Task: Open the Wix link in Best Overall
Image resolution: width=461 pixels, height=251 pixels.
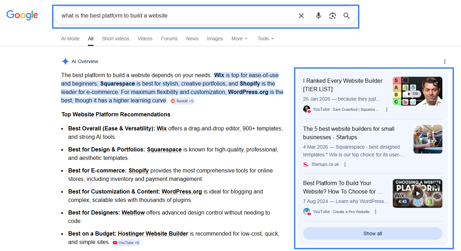Action: point(161,128)
